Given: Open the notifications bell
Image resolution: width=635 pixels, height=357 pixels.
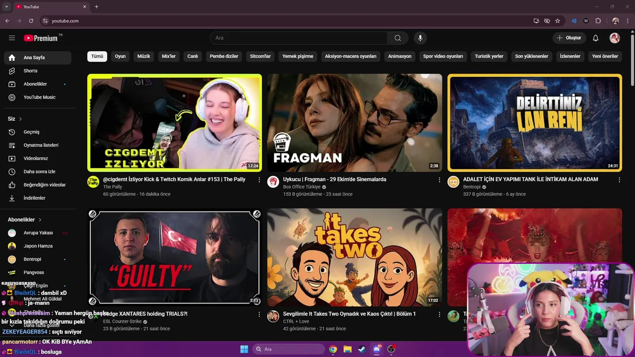Looking at the screenshot, I should coord(595,38).
